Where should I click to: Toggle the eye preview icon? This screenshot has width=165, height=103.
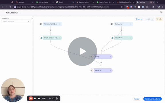coord(160,19)
